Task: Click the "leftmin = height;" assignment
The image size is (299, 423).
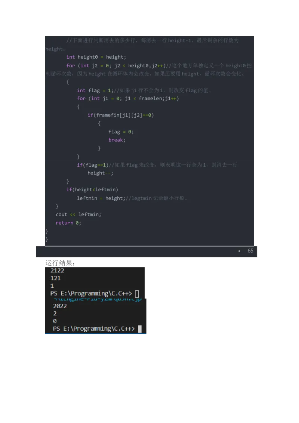Action: click(x=101, y=198)
